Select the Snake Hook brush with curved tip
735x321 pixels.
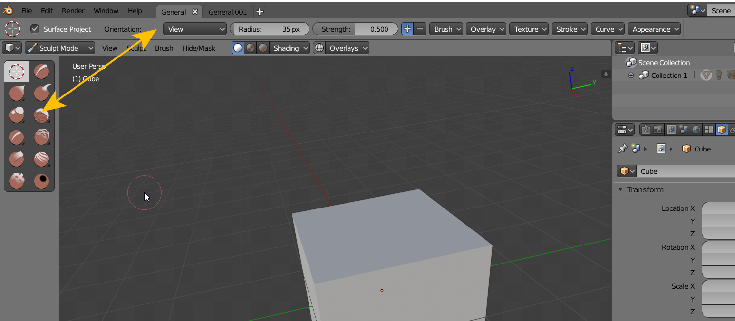(41, 93)
